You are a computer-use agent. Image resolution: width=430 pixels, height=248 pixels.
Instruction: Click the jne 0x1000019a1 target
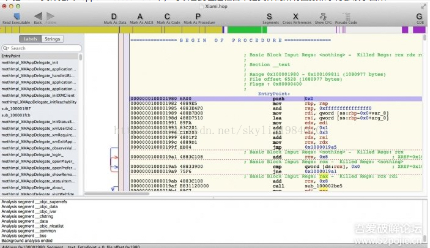pyautogui.click(x=321, y=171)
